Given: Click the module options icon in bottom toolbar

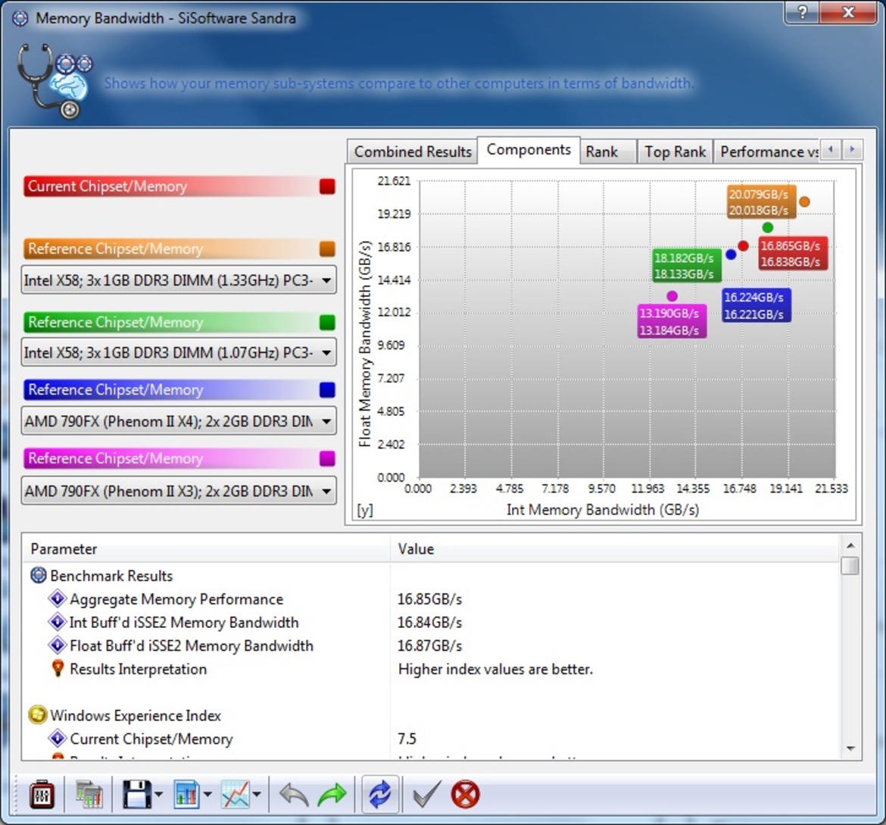Looking at the screenshot, I should click(x=42, y=795).
